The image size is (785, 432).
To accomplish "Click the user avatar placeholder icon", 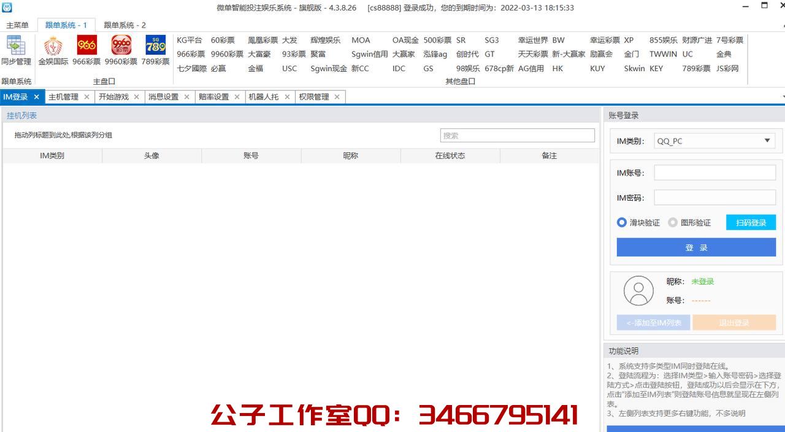I will tap(638, 291).
